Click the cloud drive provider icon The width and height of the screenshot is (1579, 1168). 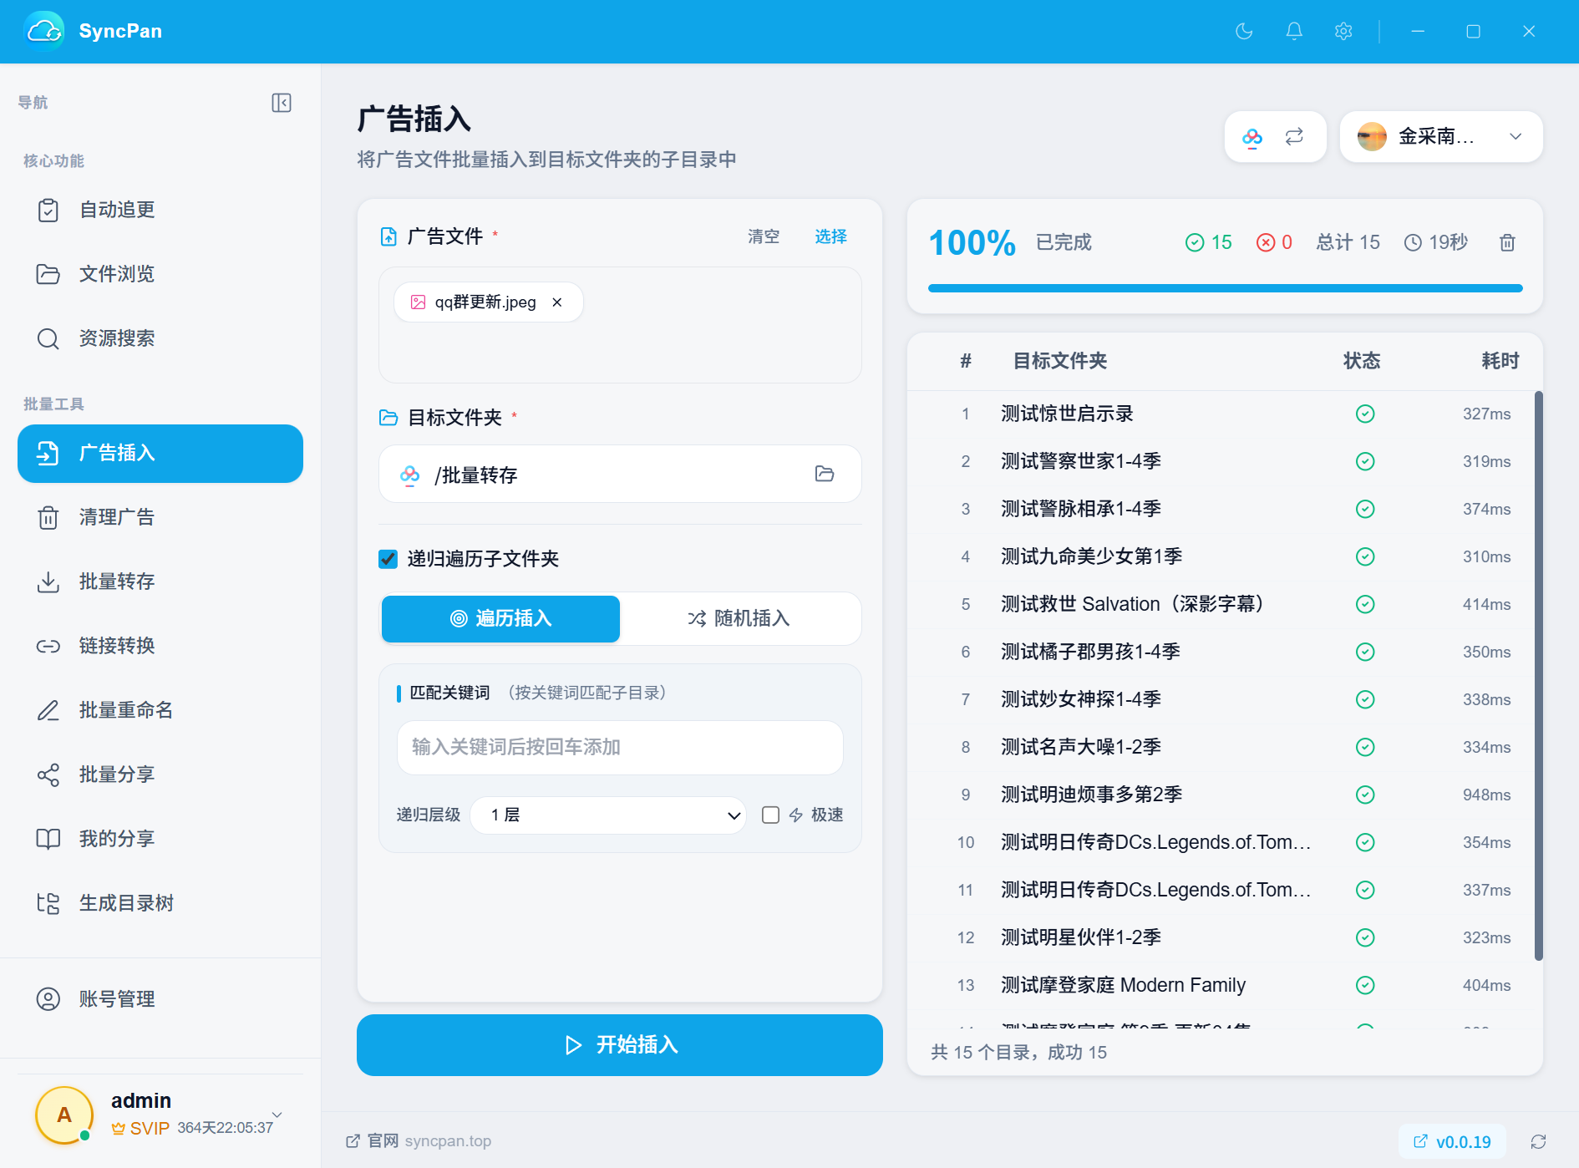click(x=1252, y=136)
